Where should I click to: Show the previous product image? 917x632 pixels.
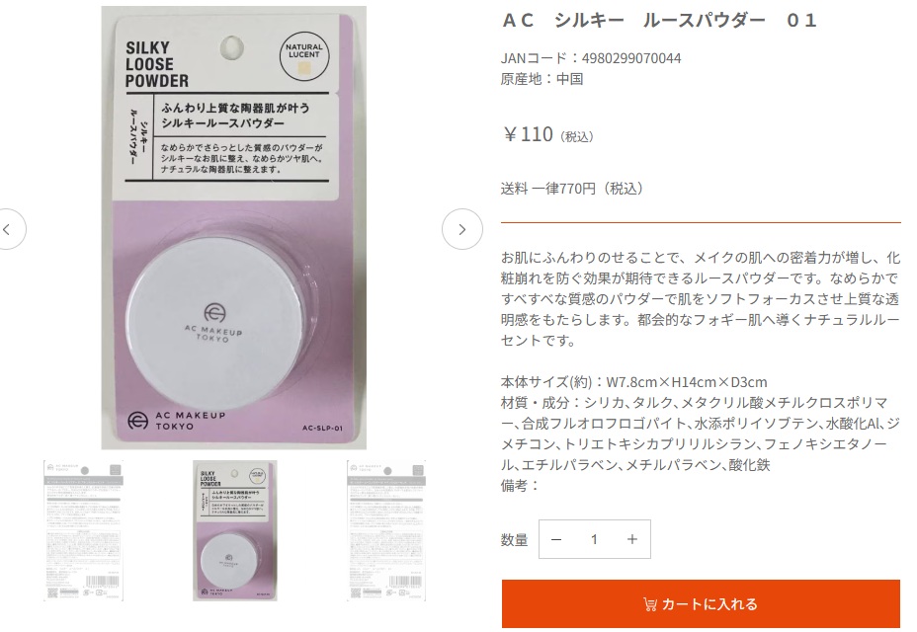tap(7, 229)
